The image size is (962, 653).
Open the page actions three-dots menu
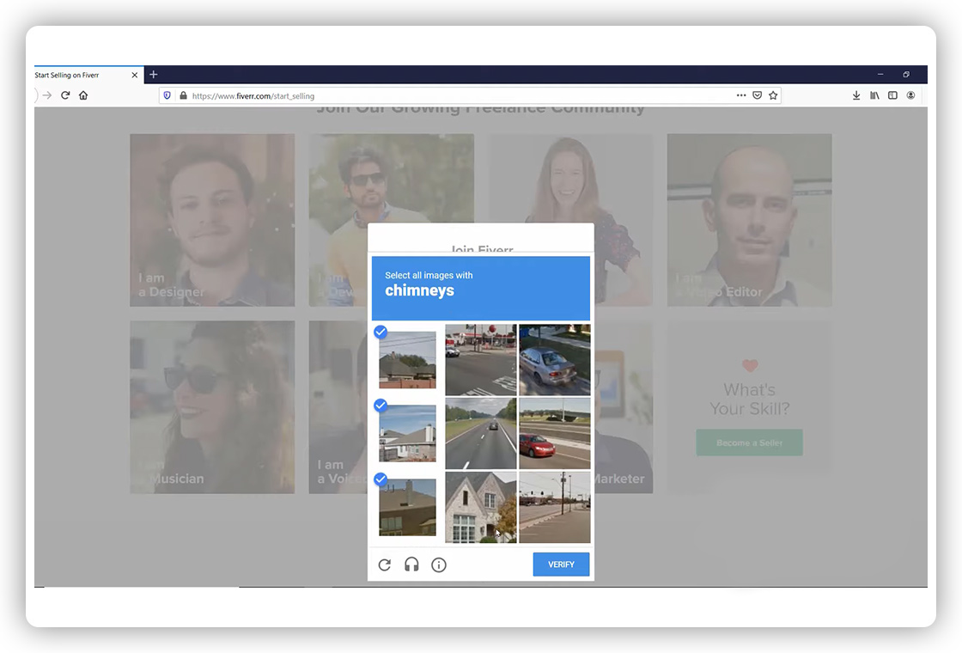pos(741,95)
